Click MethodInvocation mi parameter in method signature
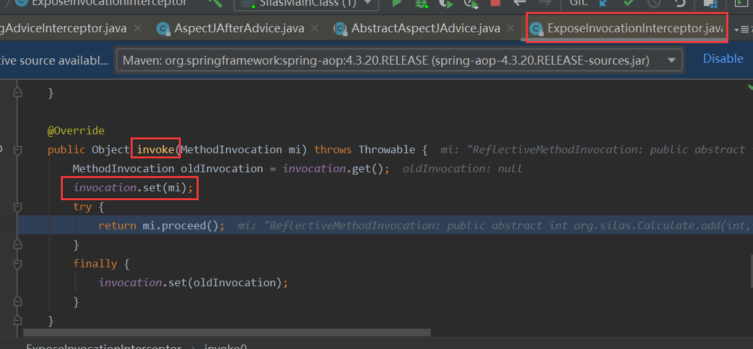 [x=244, y=149]
